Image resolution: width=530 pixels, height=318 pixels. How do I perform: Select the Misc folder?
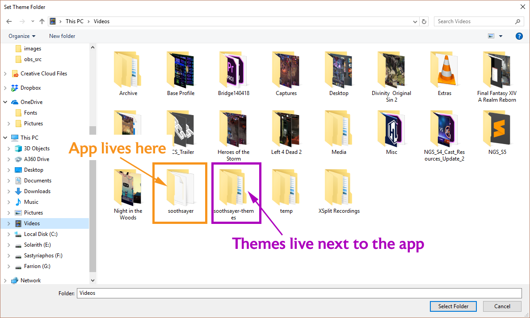pyautogui.click(x=391, y=133)
